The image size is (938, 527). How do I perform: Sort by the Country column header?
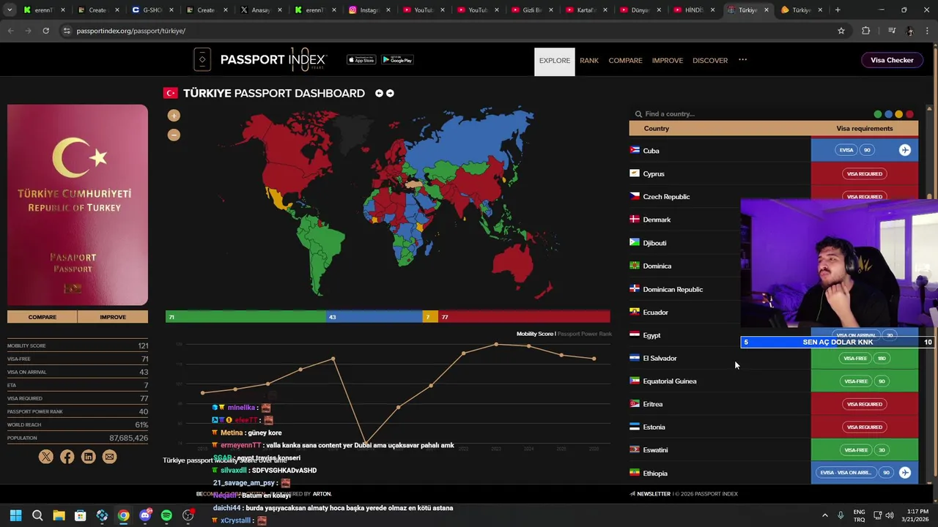[657, 129]
